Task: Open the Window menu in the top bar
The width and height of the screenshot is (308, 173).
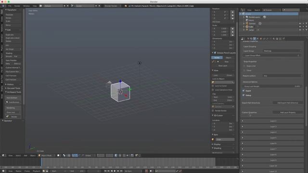Action: [26, 6]
